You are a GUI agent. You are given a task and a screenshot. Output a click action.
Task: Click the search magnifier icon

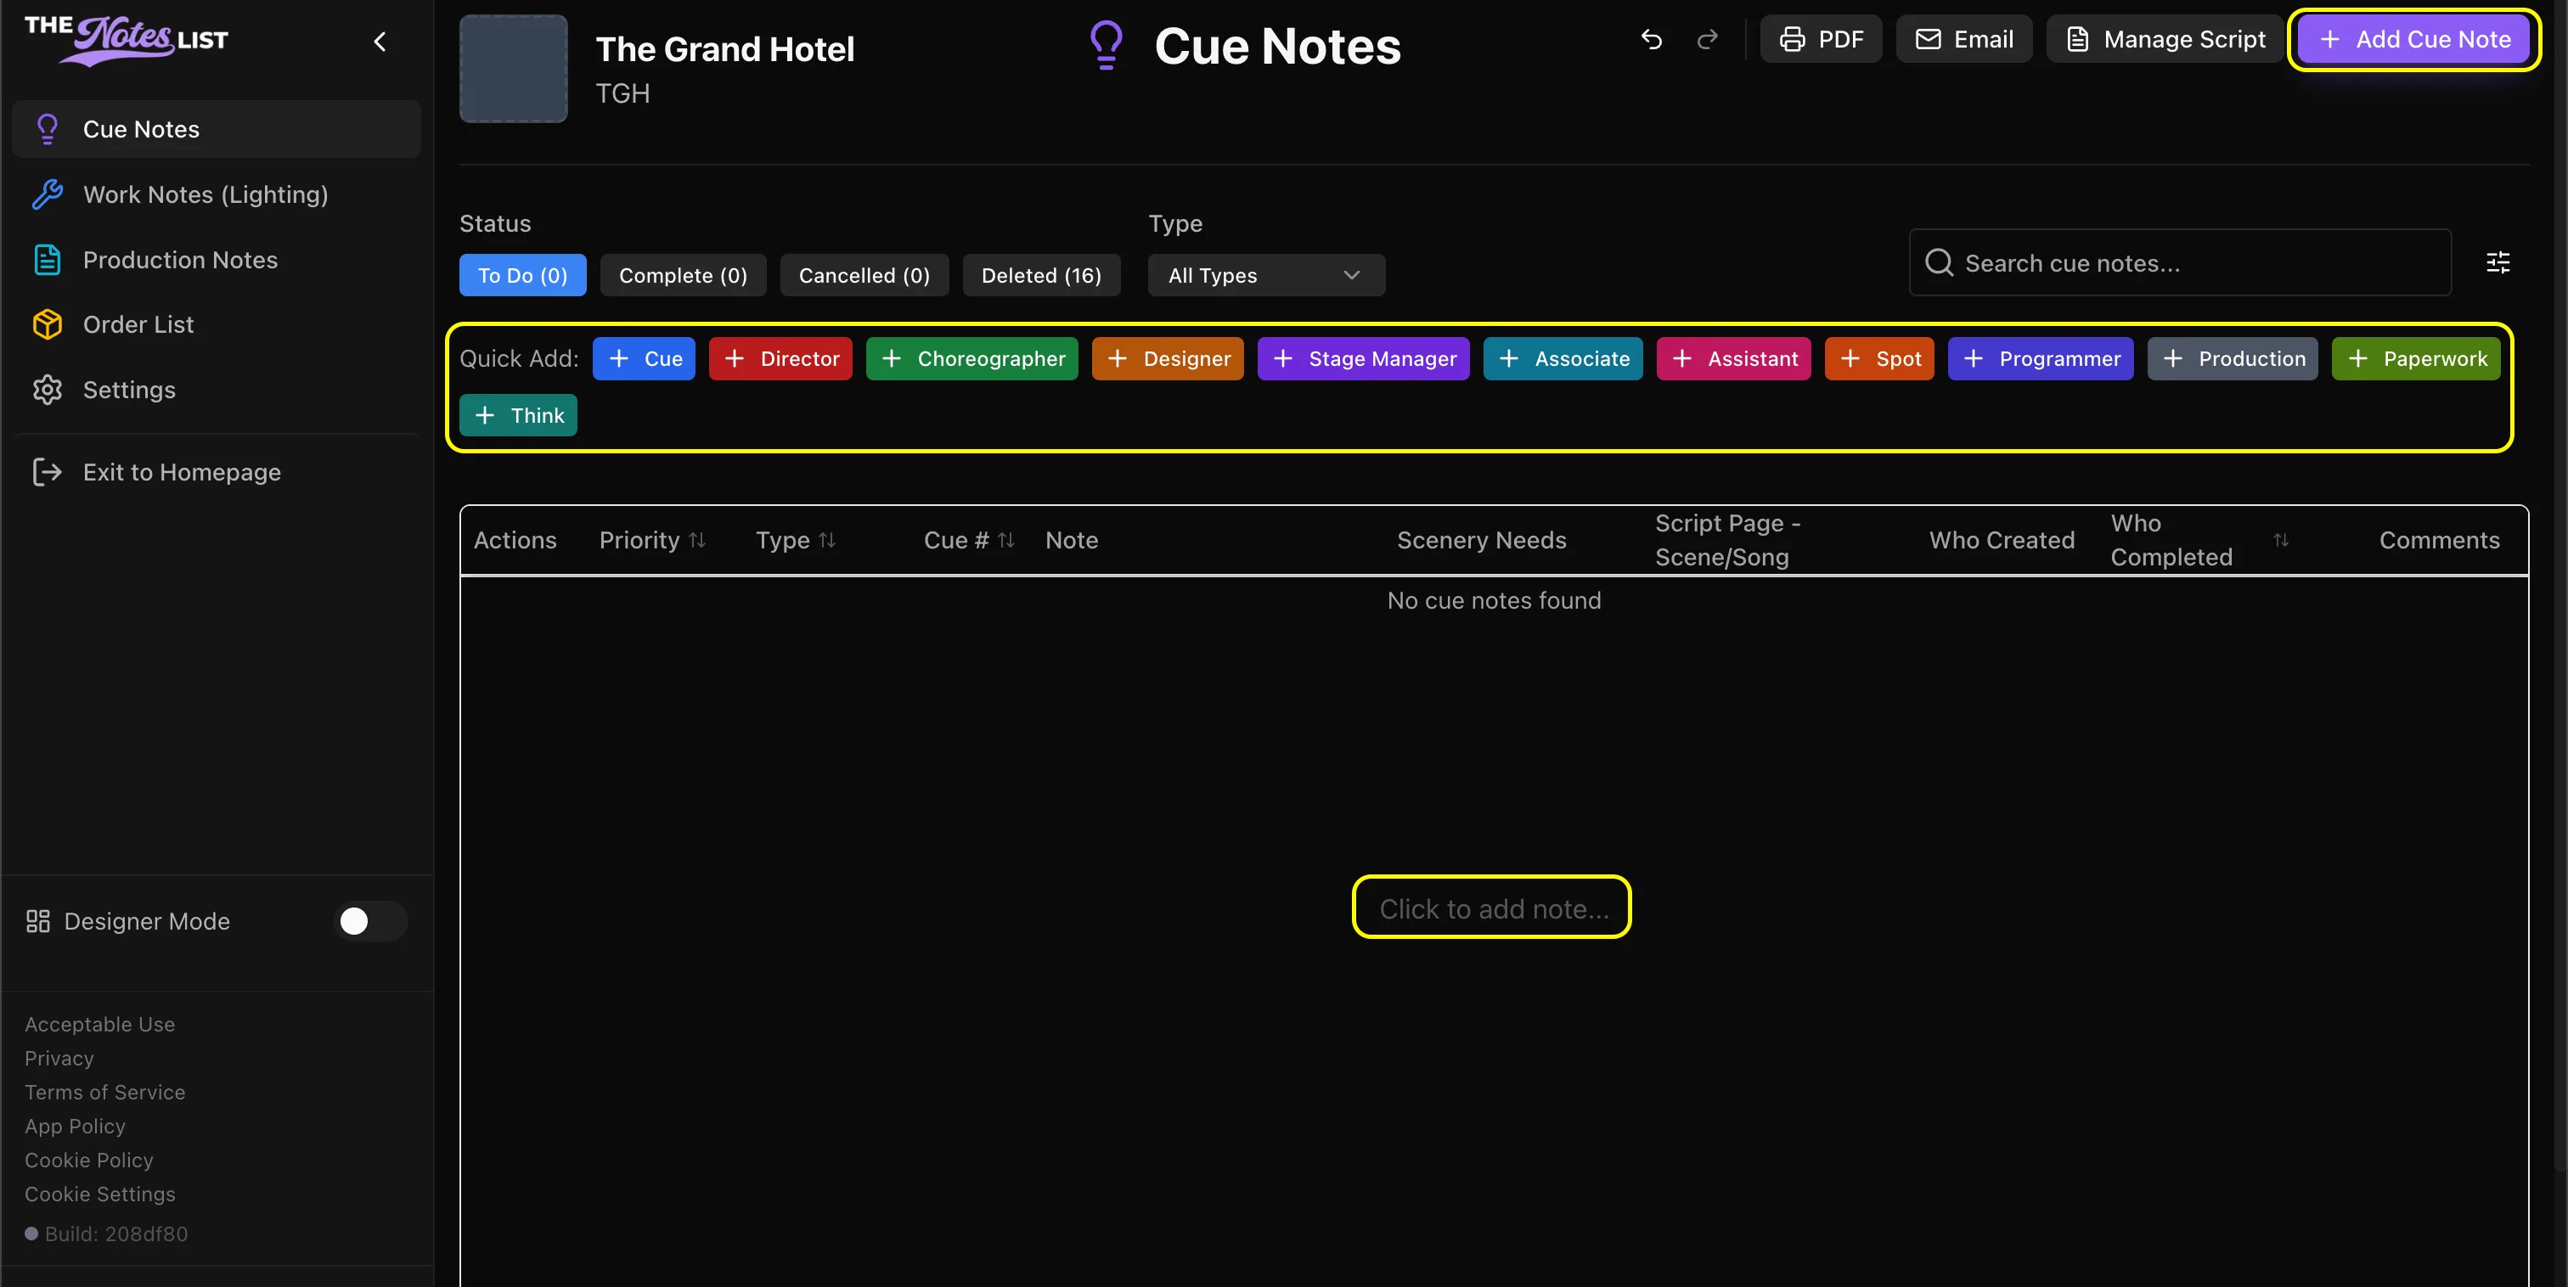click(x=1939, y=262)
